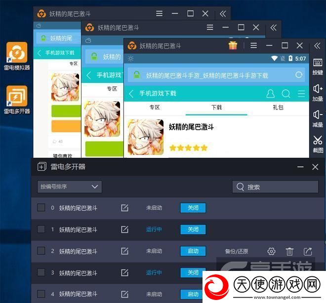Reload page with refresh icon in address bar

point(299,75)
